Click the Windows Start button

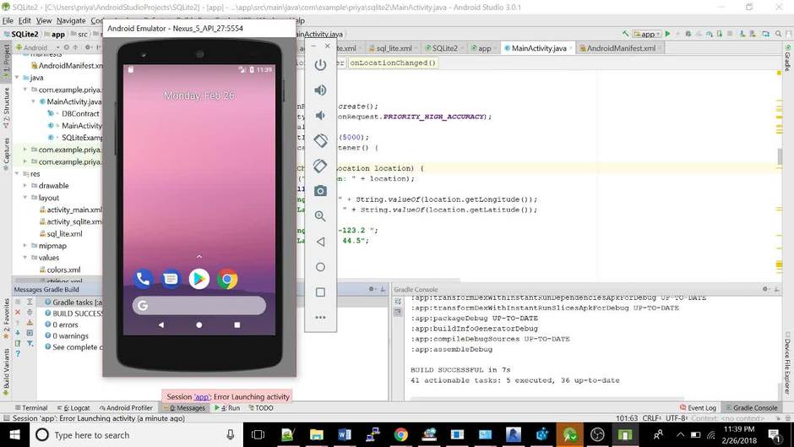point(14,435)
